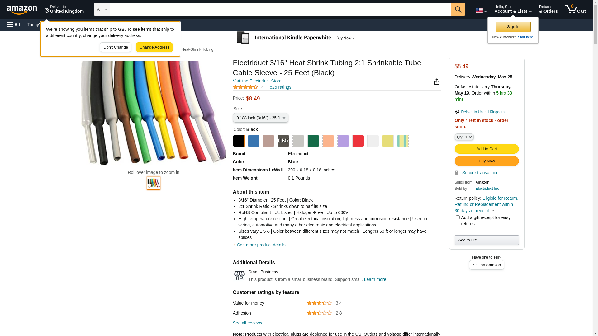Image resolution: width=598 pixels, height=336 pixels.
Task: Open the Qty quantity dropdown
Action: click(464, 137)
